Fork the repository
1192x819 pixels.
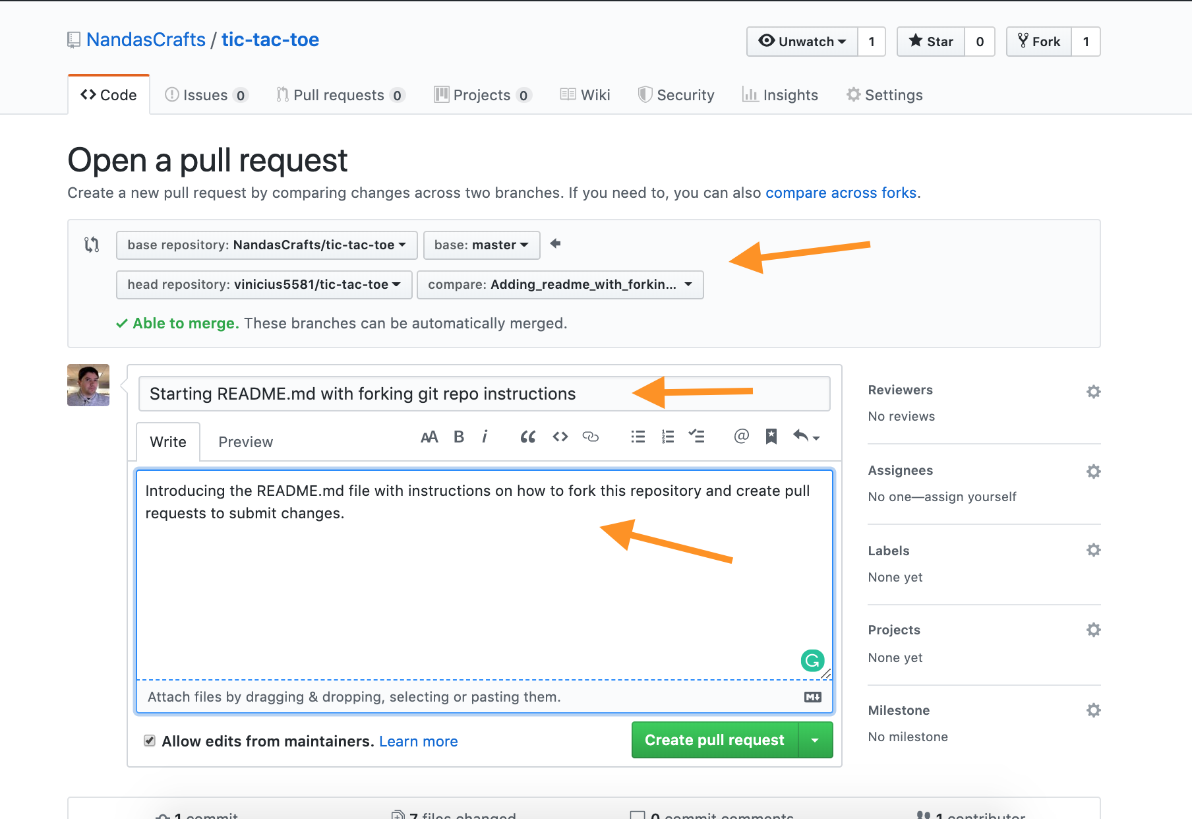coord(1039,42)
